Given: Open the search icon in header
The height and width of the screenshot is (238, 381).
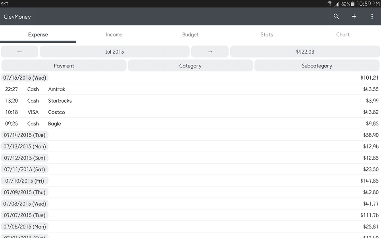Looking at the screenshot, I should point(336,16).
